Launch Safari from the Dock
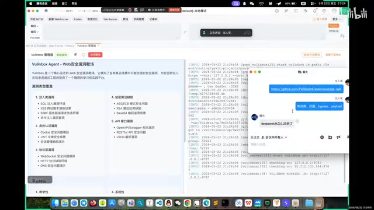Viewport: 374px width, 210px height. point(74,203)
